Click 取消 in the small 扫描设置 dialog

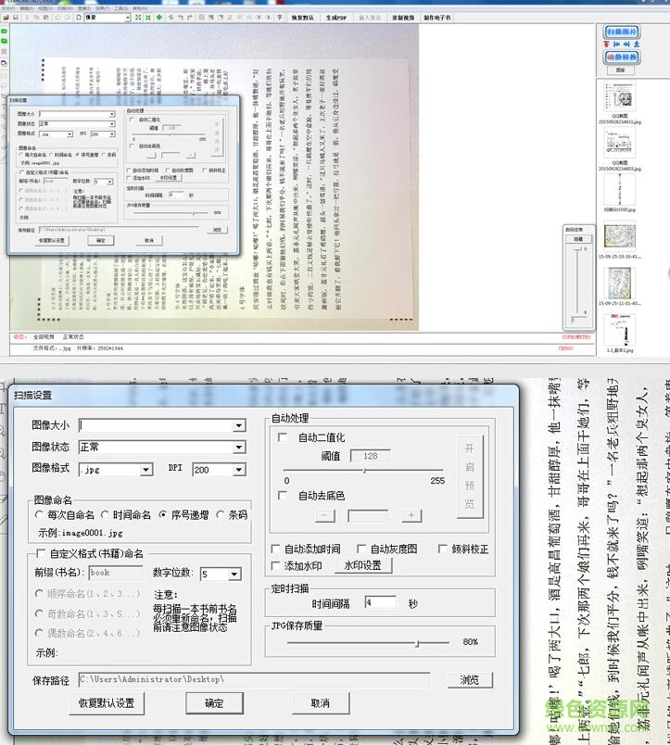coord(149,240)
